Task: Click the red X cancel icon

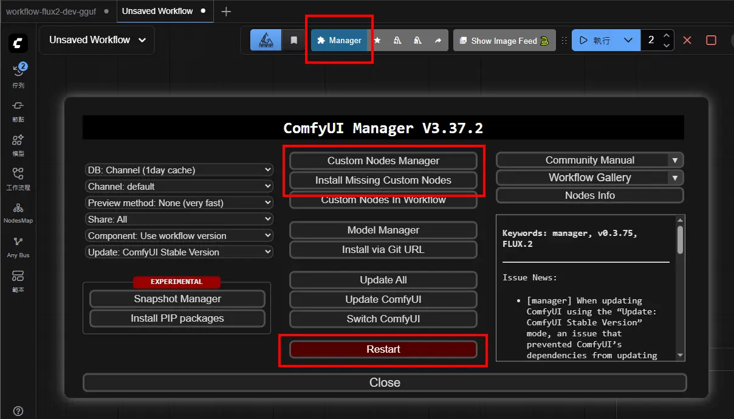Action: [687, 40]
